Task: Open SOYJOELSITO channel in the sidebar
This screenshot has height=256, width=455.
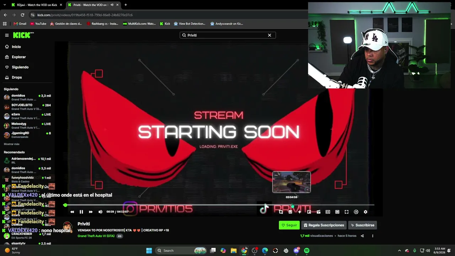Action: (27, 107)
